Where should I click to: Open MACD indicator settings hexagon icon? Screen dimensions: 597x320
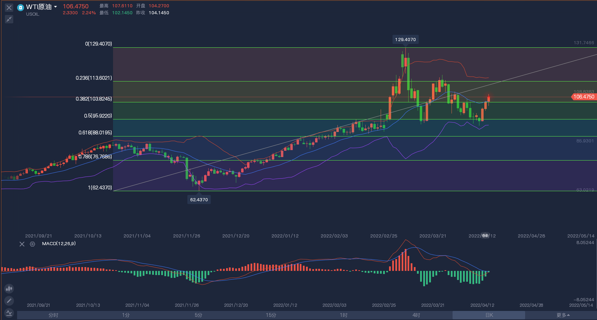32,244
